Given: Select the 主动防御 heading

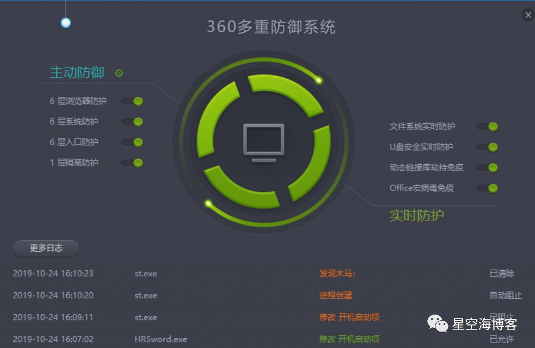Looking at the screenshot, I should point(77,72).
